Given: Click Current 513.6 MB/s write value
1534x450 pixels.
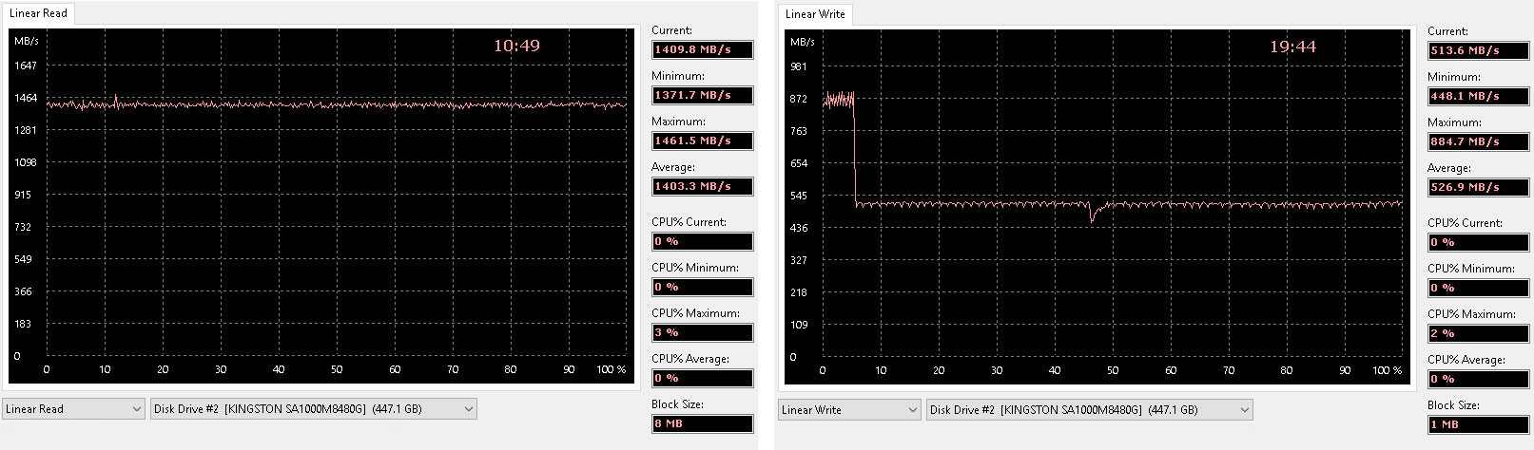Looking at the screenshot, I should click(1478, 50).
